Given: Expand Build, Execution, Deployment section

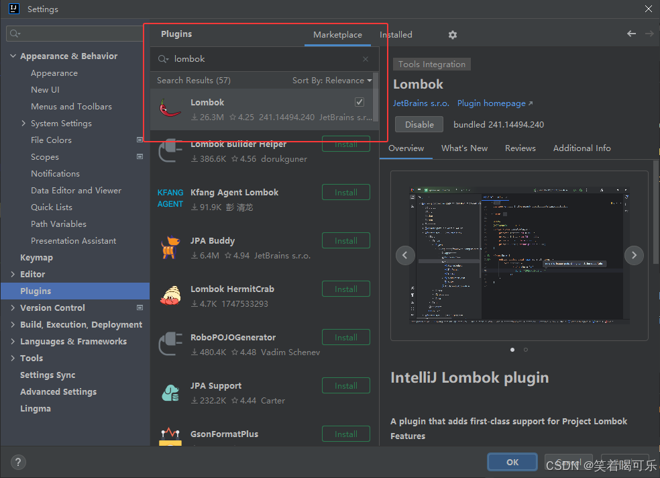Looking at the screenshot, I should pyautogui.click(x=13, y=325).
